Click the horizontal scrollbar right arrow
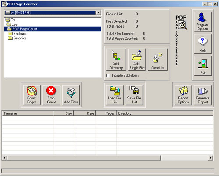This screenshot has height=176, width=219. tap(211, 158)
